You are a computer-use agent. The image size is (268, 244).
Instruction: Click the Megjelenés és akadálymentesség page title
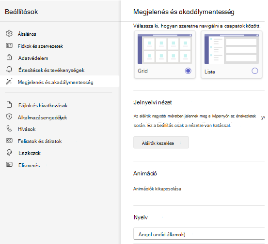pos(184,12)
